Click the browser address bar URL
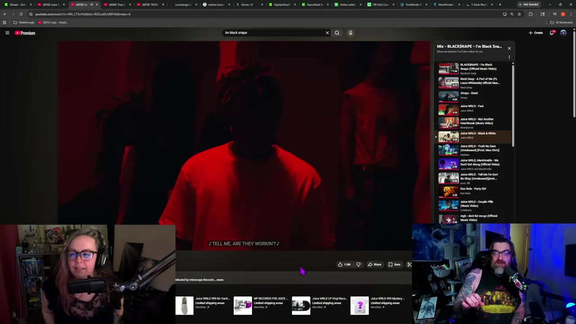The image size is (576, 324). 83,14
